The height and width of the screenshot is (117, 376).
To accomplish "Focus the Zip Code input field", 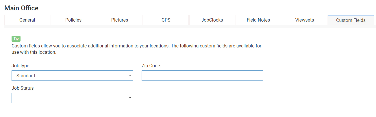I will (x=202, y=76).
